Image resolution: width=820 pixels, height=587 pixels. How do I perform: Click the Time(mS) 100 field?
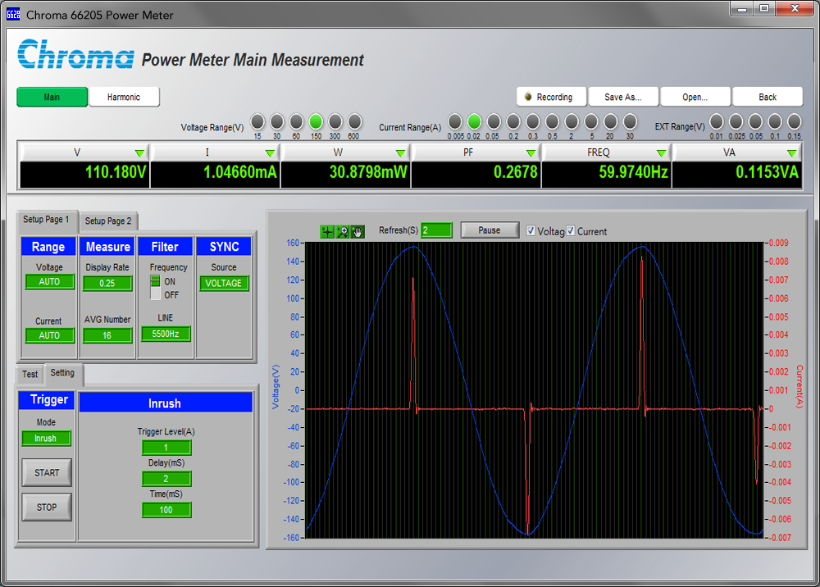[166, 510]
